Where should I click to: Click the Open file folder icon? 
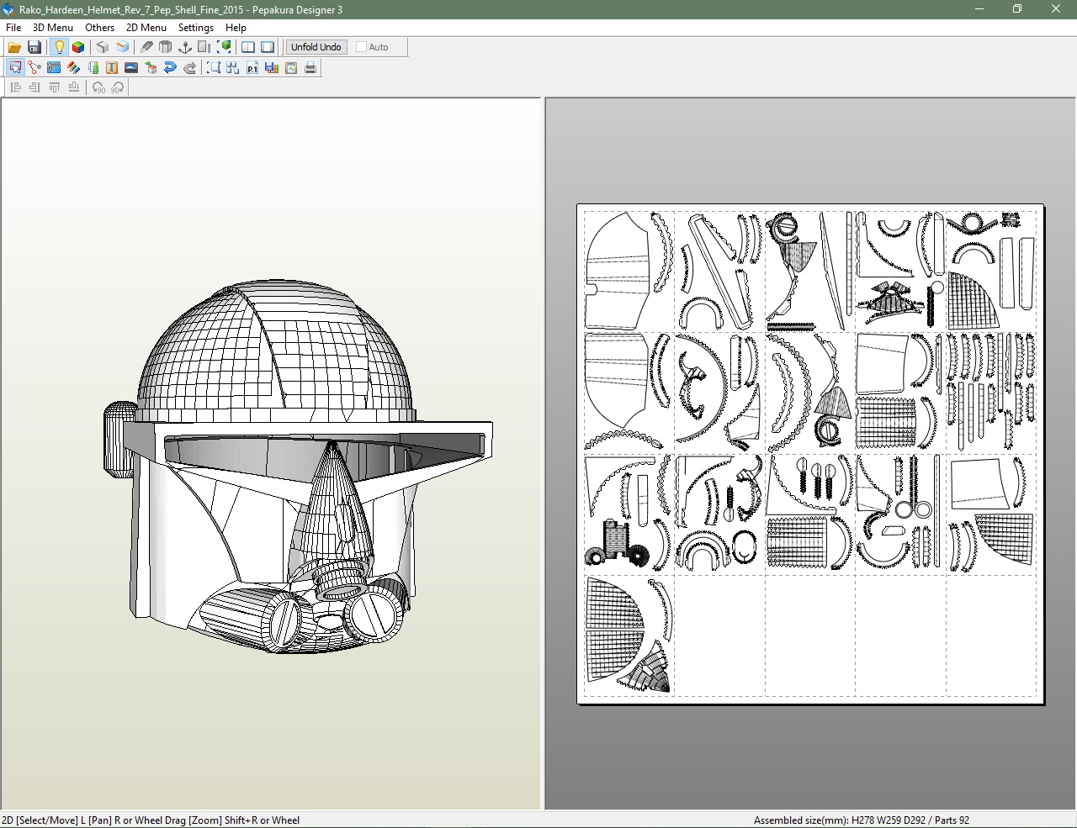coord(14,47)
